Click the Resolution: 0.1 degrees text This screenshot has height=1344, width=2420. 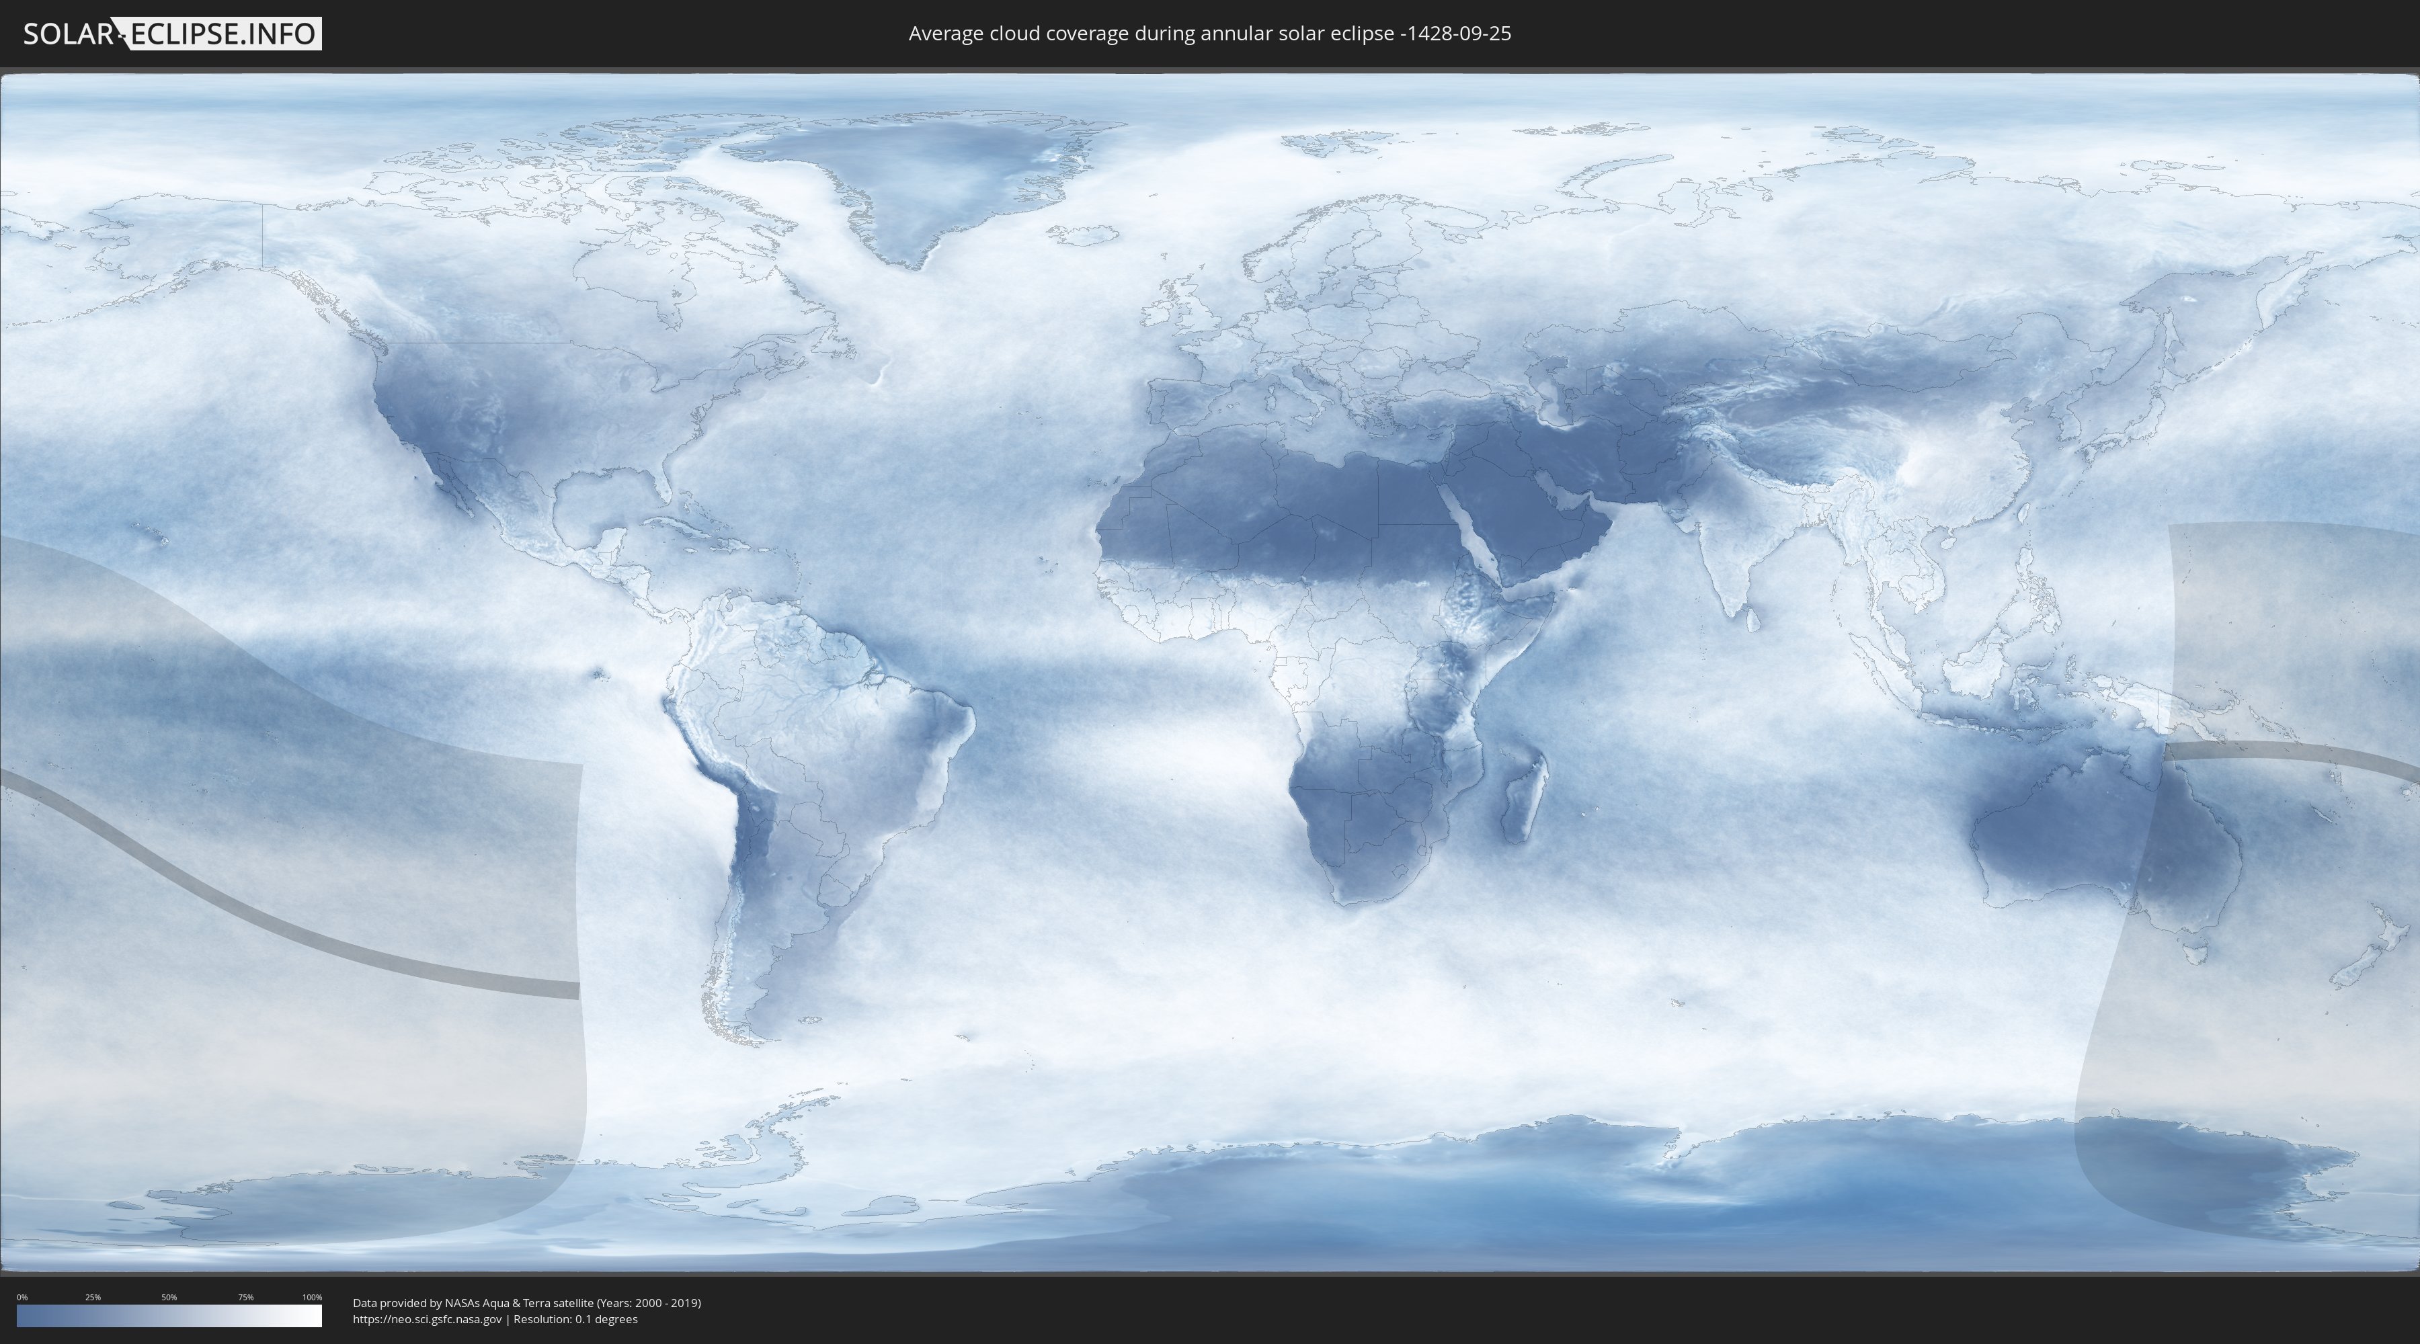(575, 1318)
